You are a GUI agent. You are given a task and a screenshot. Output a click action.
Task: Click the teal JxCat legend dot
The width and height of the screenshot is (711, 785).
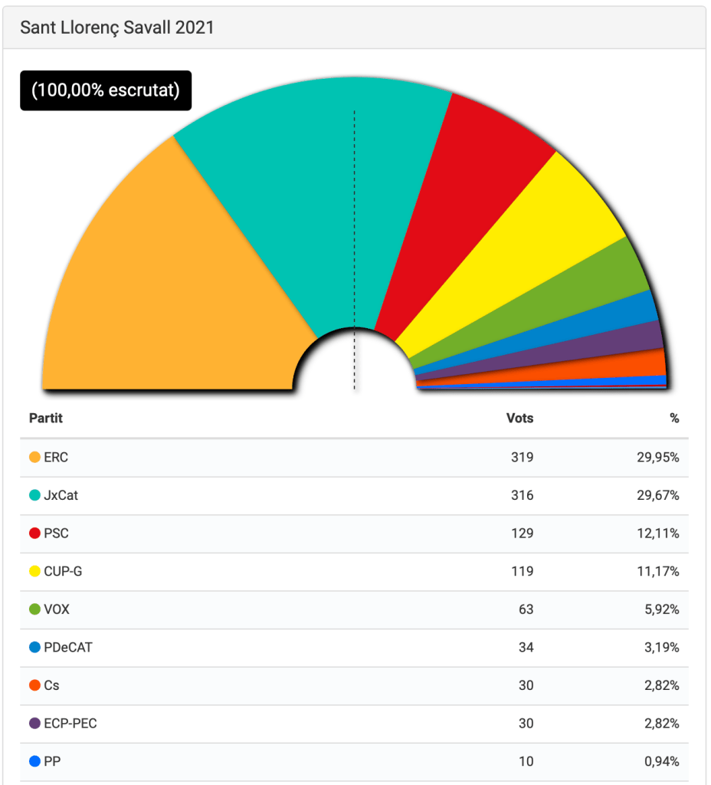click(x=34, y=495)
